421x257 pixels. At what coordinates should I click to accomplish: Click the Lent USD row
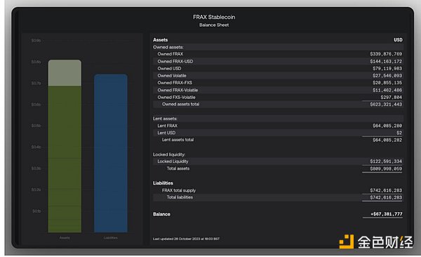click(278, 133)
